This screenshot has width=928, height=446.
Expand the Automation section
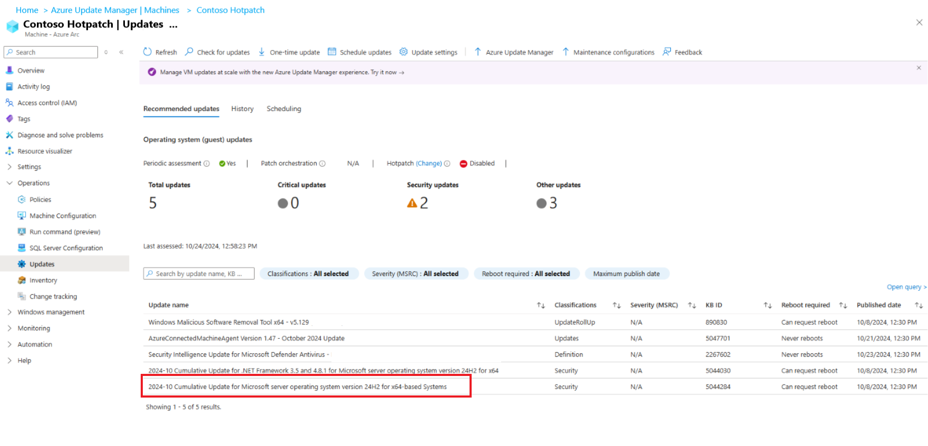(9, 344)
